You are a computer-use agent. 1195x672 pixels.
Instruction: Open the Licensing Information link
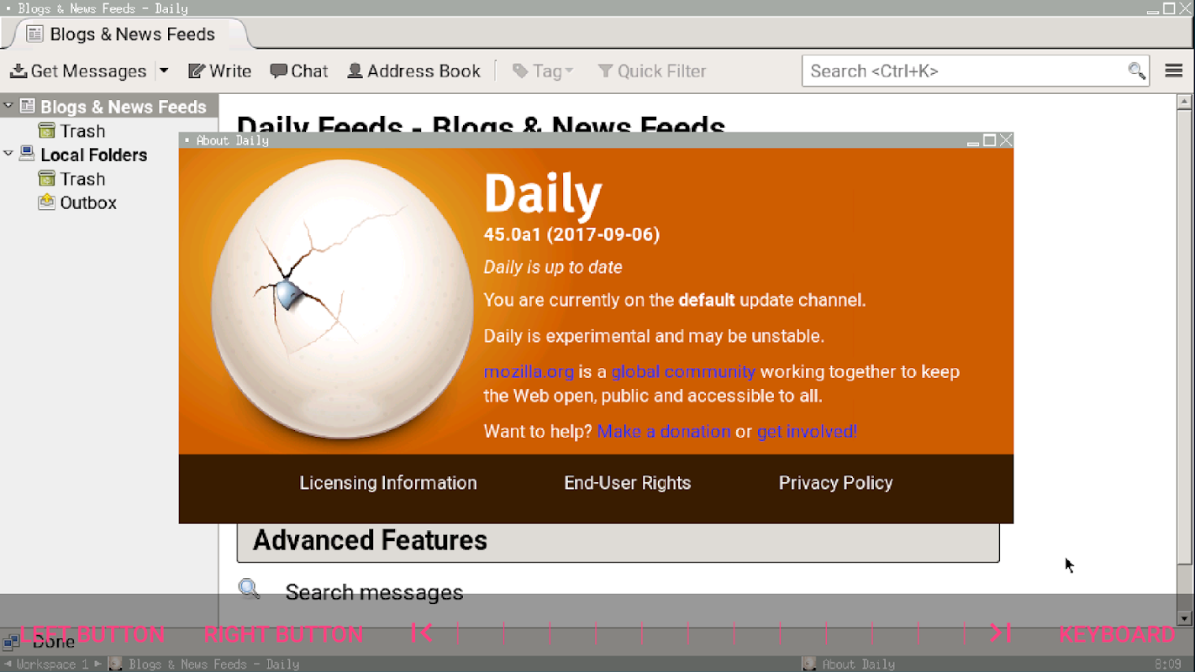[388, 483]
